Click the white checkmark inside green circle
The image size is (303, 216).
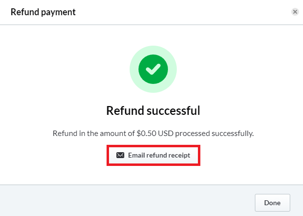coord(153,69)
